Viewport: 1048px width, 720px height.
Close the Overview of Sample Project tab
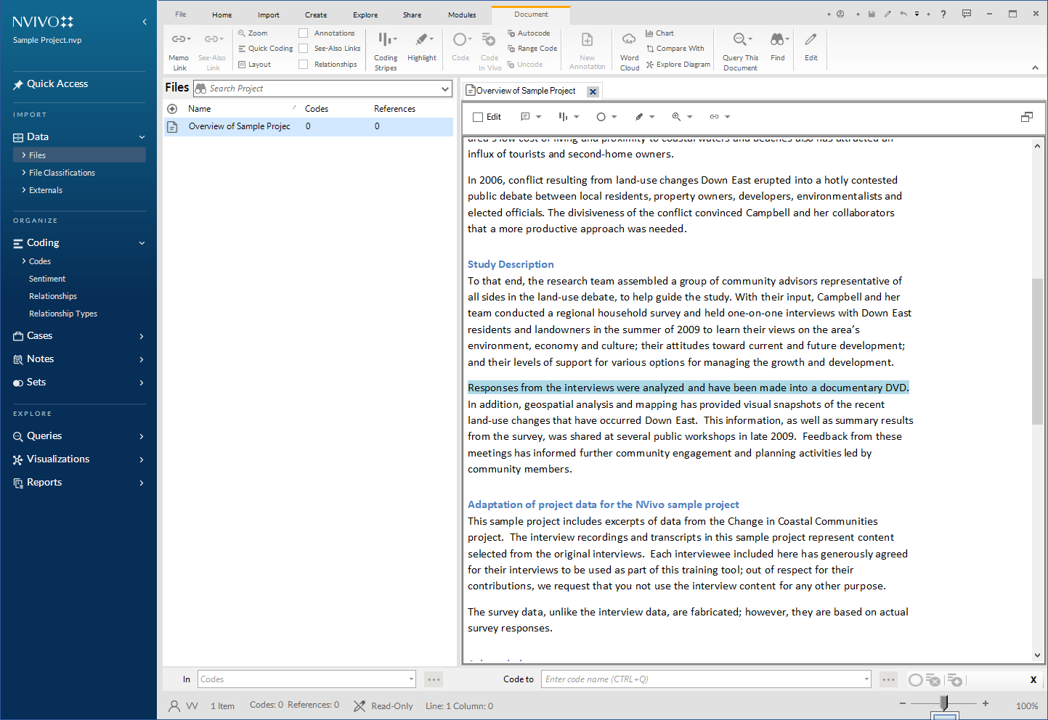click(593, 91)
